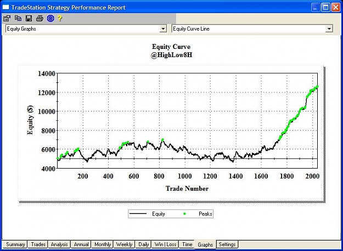343x251 pixels.
Task: Select the Time tab
Action: point(187,244)
